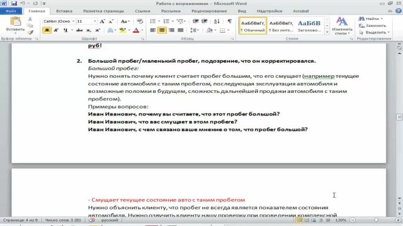Screen dimensions: 403x226
Task: Open line spacing dropdown
Action: coord(195,30)
